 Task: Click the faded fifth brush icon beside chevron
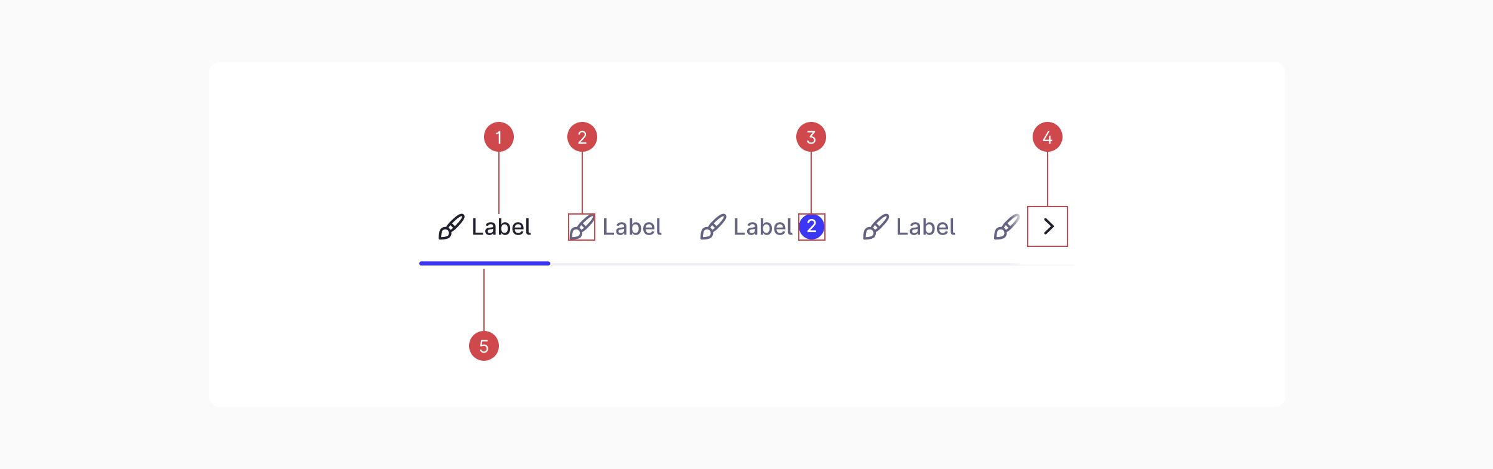pos(1007,227)
